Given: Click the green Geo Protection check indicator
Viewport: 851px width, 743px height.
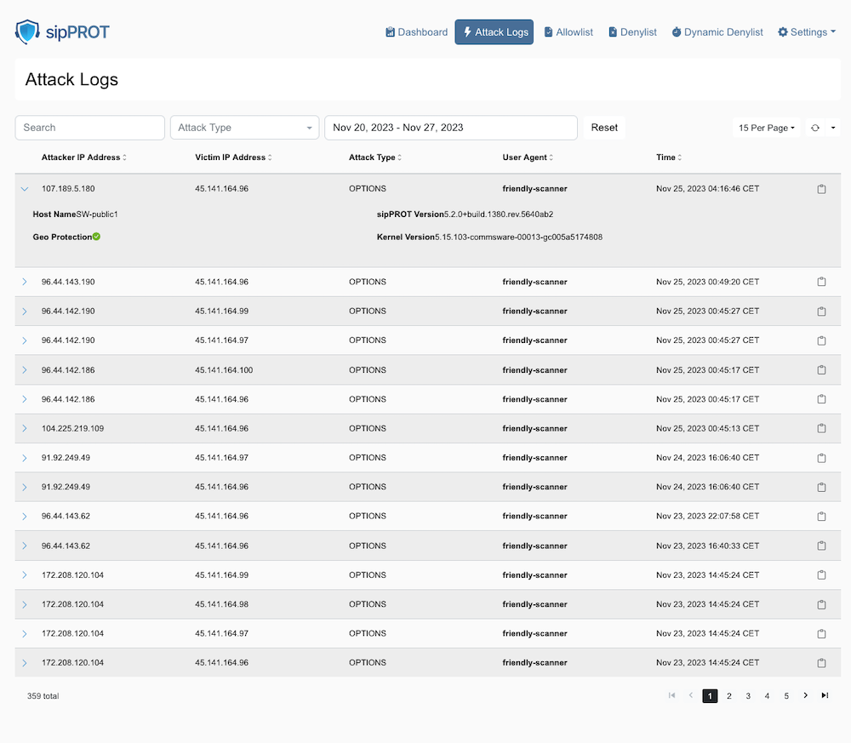Looking at the screenshot, I should pos(96,237).
